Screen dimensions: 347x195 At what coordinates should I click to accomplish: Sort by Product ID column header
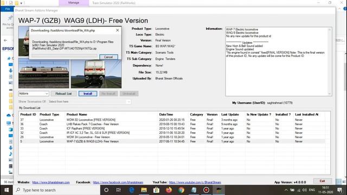coord(28,114)
